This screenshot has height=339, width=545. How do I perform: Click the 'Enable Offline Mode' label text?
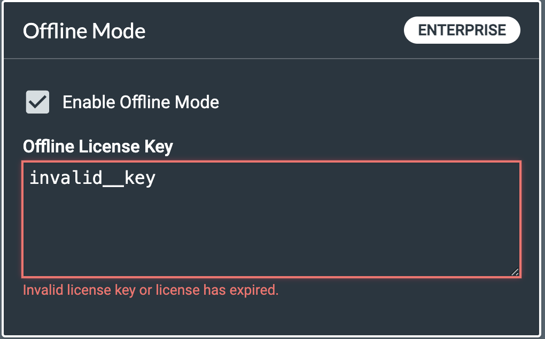click(141, 102)
